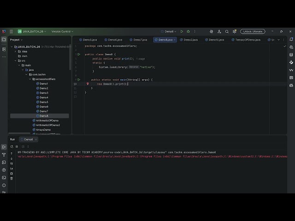The image size is (295, 221).
Task: Open the Code With Me icon
Action: tap(219, 32)
